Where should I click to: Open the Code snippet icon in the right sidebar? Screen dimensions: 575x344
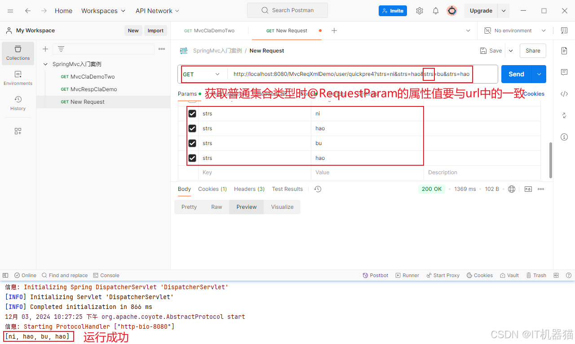(x=564, y=94)
